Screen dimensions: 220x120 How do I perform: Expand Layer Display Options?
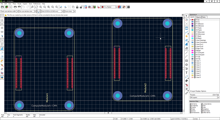coord(198,91)
